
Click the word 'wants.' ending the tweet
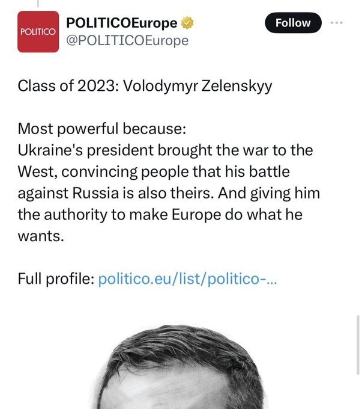click(41, 236)
